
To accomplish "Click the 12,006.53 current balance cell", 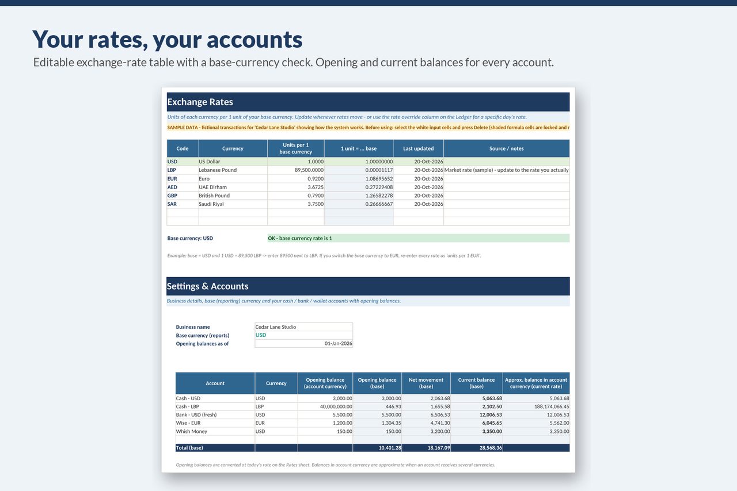I will 477,415.
